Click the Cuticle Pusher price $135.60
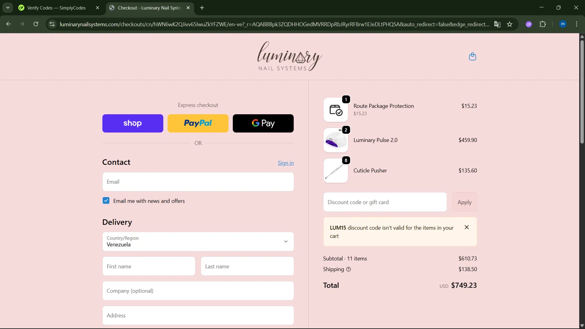This screenshot has width=585, height=329. (x=468, y=170)
